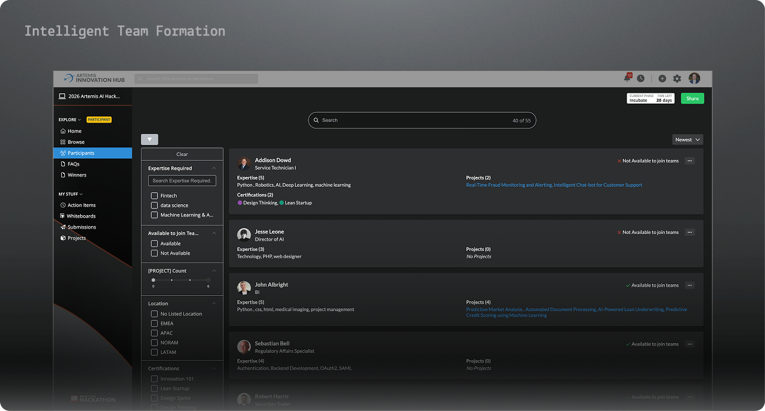
Task: Open Whiteboards in the sidebar
Action: [81, 216]
